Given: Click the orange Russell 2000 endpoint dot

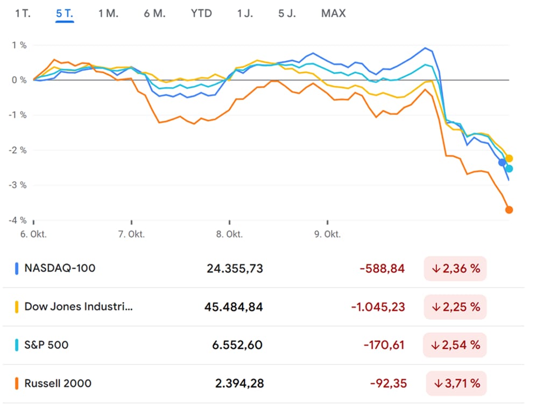Looking at the screenshot, I should (509, 210).
